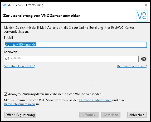
Task: Toggle password visibility eye icon
Action: (x=144, y=59)
